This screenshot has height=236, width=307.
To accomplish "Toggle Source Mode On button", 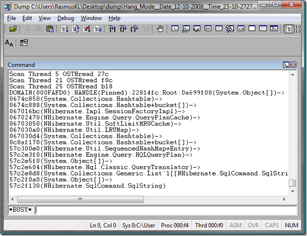I will pos(289,29).
